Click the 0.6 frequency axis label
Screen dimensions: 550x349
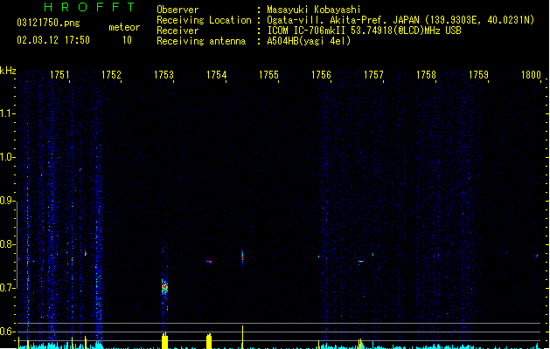click(x=7, y=332)
